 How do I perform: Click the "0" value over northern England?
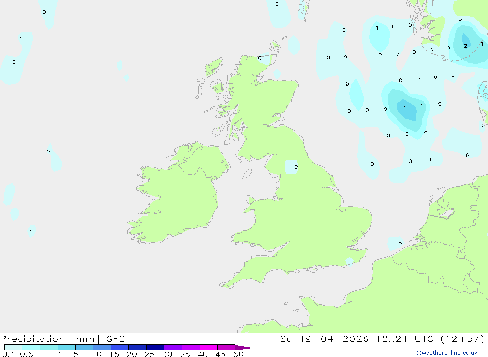pyautogui.click(x=296, y=167)
